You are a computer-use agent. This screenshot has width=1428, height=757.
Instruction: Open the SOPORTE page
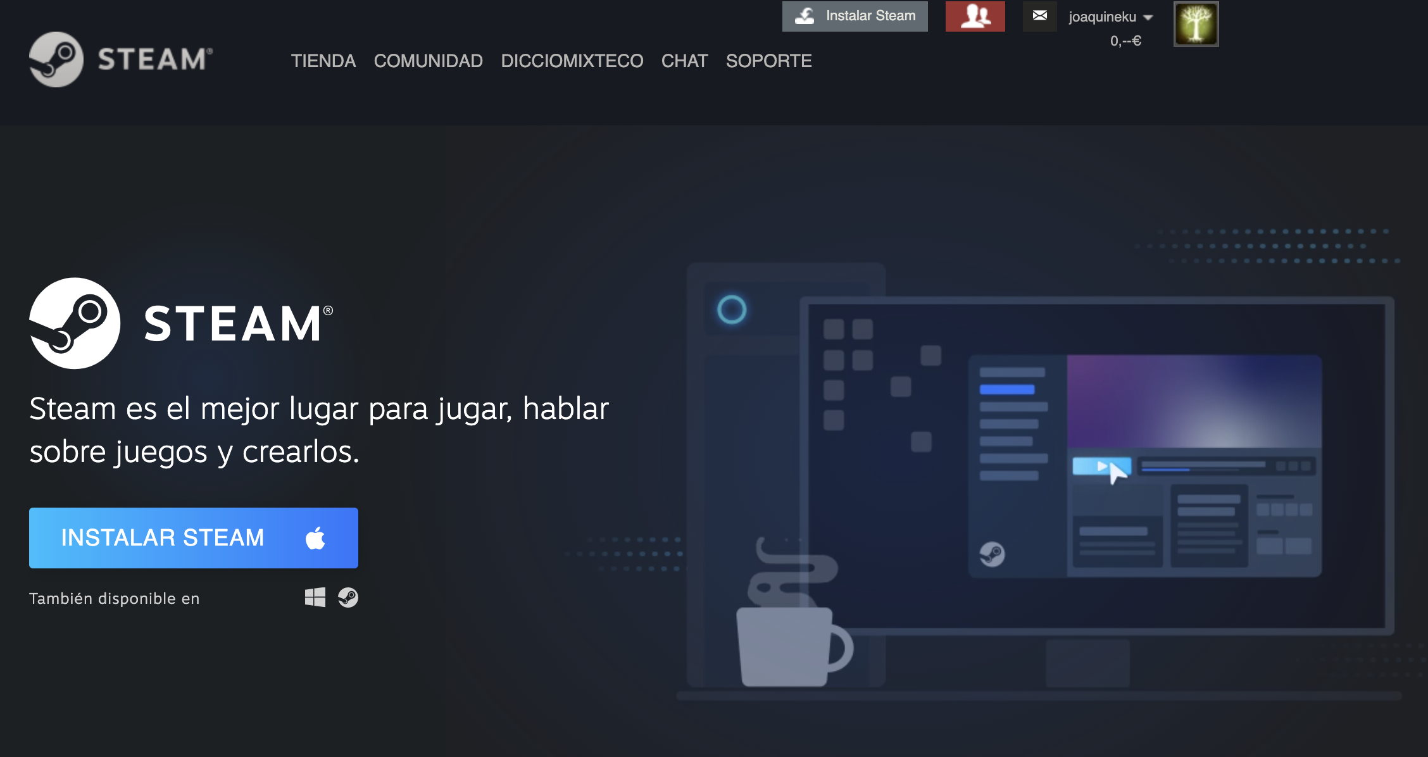[x=769, y=61]
